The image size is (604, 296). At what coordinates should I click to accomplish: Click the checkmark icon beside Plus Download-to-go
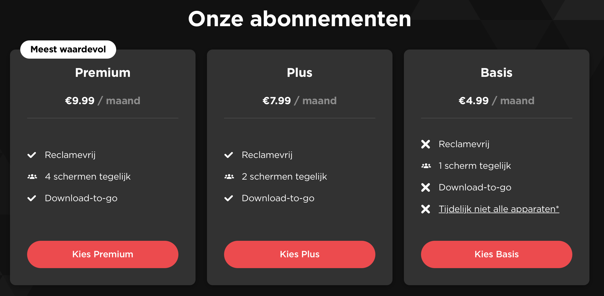[229, 198]
